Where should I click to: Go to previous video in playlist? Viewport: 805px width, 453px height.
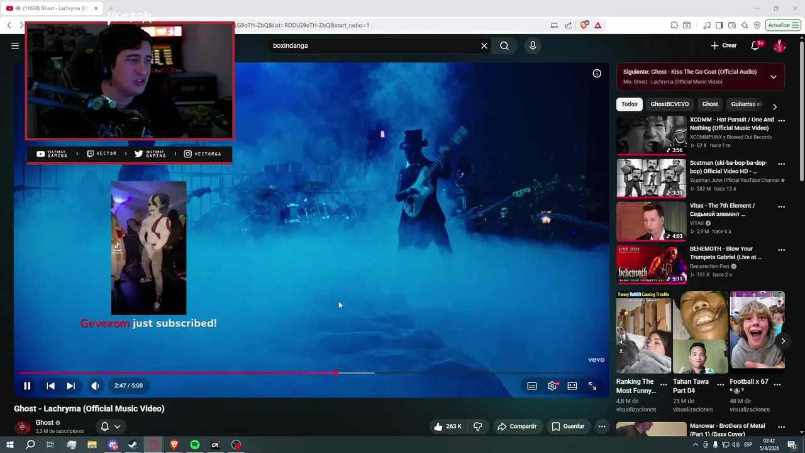click(50, 386)
